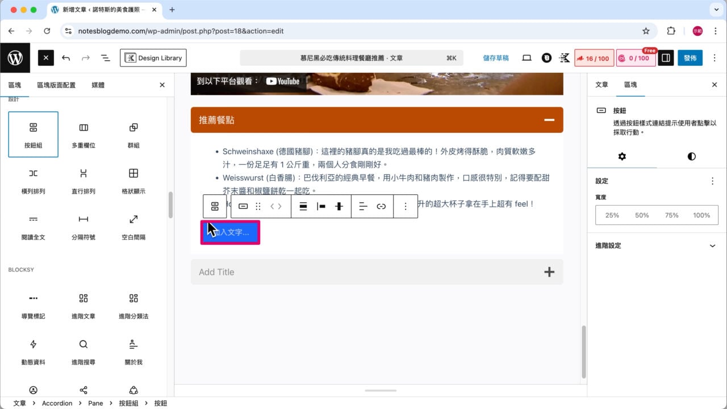The width and height of the screenshot is (727, 409).
Task: Toggle the settings sidebar panel icon
Action: click(x=665, y=57)
